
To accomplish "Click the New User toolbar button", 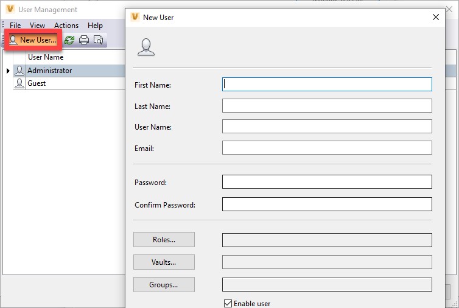I will pos(33,40).
